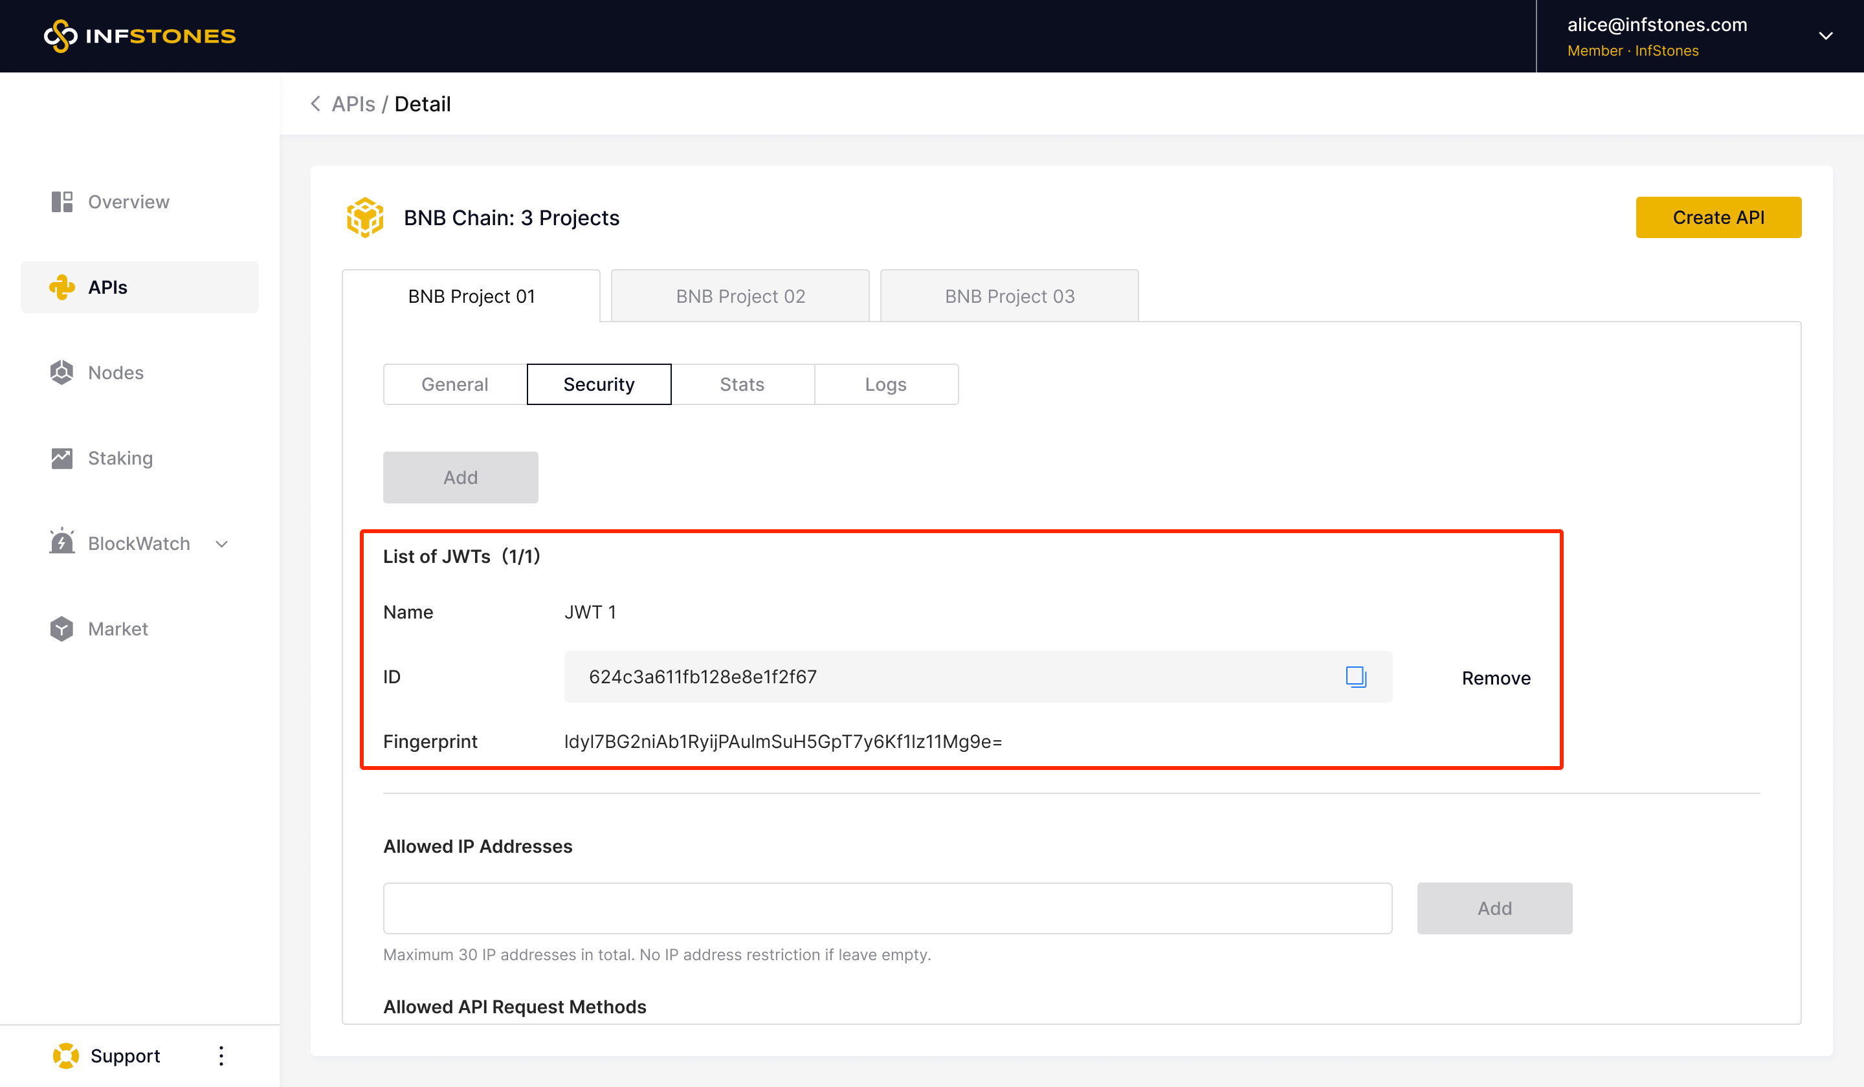Open the three-dot menu beside Support
1864x1087 pixels.
(x=221, y=1056)
